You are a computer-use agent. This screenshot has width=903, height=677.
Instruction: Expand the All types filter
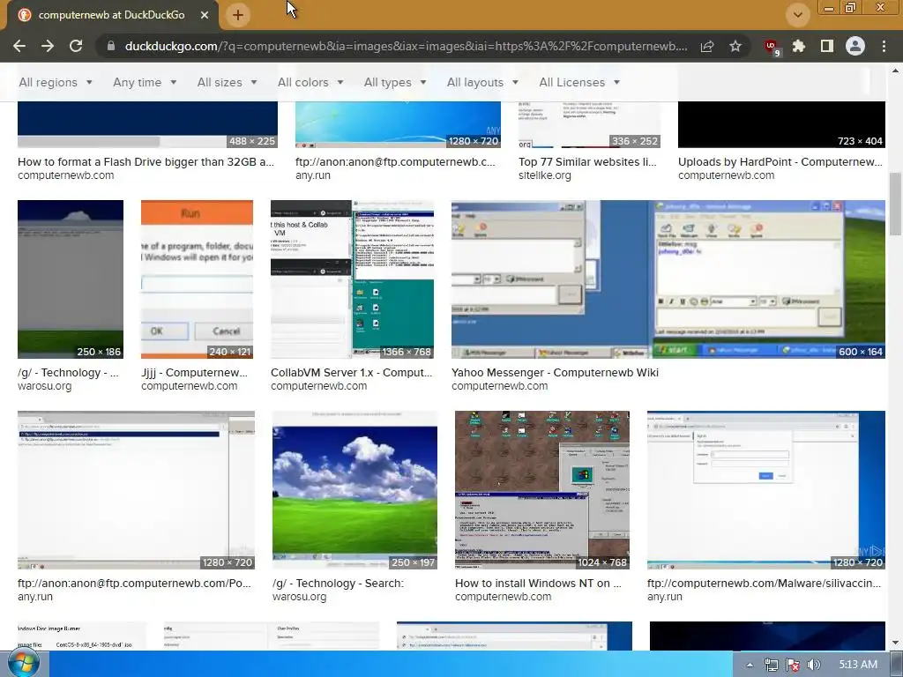[x=395, y=82]
